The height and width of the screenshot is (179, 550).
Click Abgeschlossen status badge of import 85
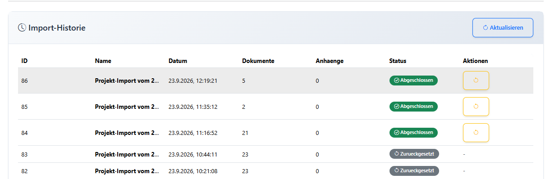pos(413,107)
